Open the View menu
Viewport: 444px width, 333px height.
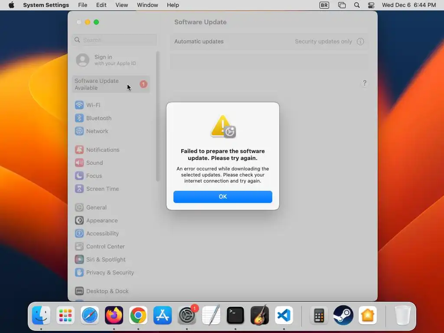coord(121,5)
